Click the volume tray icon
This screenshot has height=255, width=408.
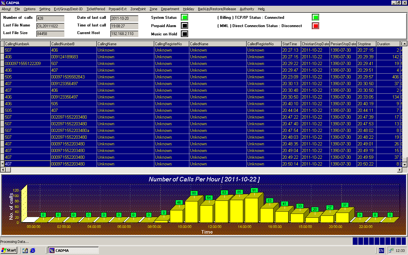(391, 250)
